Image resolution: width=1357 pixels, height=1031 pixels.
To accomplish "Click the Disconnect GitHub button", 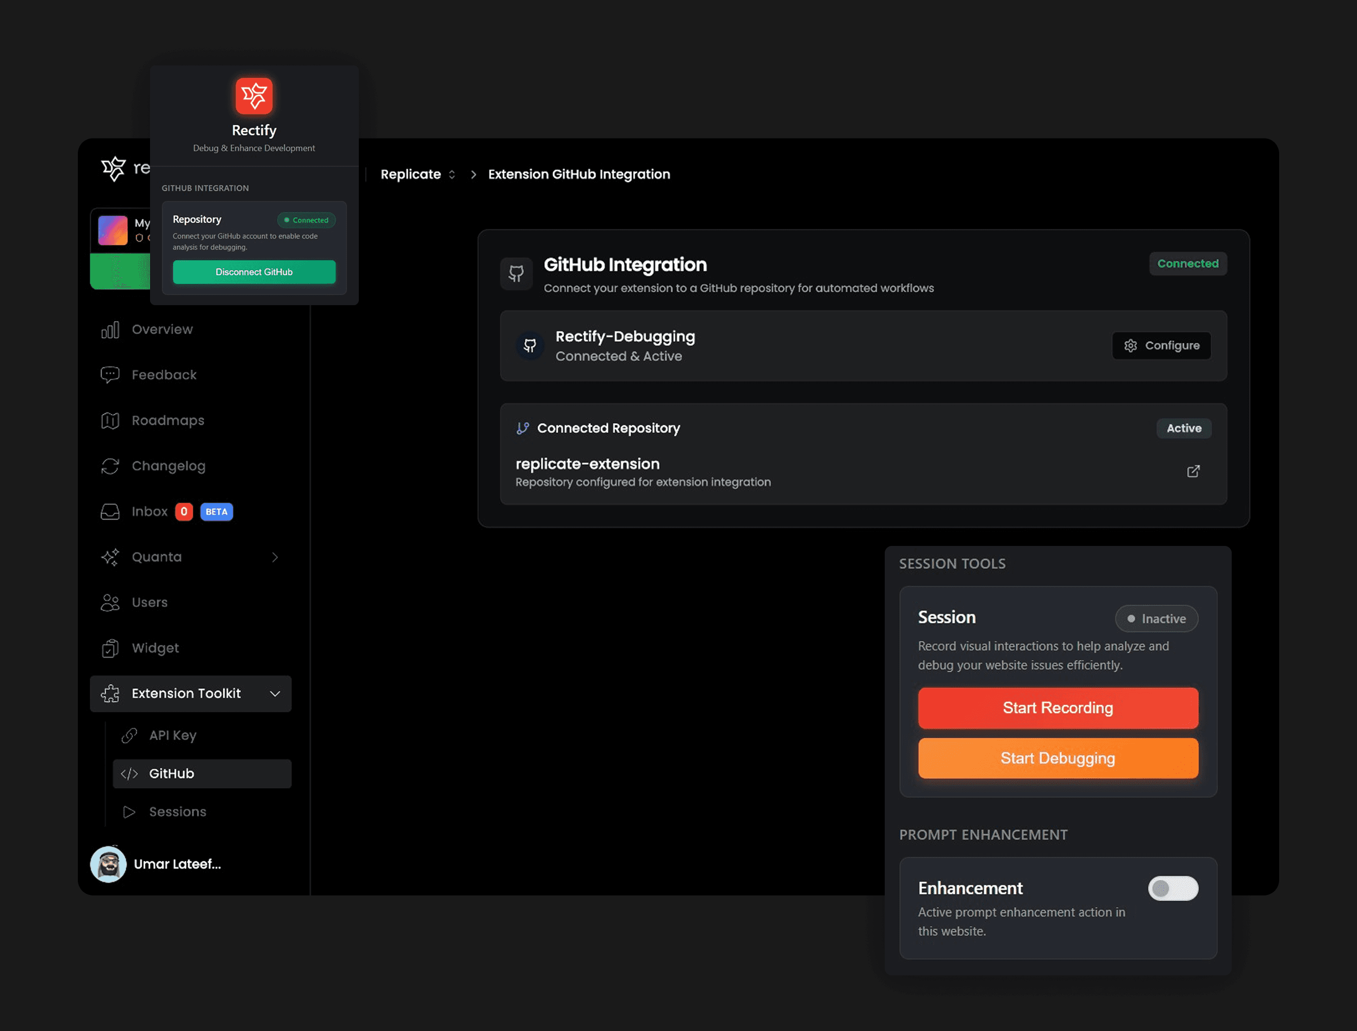I will (254, 272).
